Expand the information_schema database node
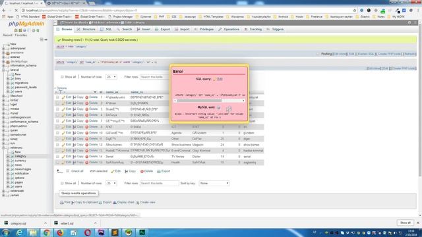The image size is (422, 237). (x=3, y=66)
